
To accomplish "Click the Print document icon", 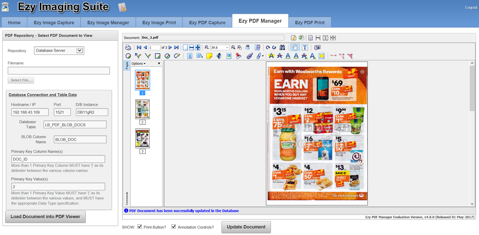I will [128, 47].
